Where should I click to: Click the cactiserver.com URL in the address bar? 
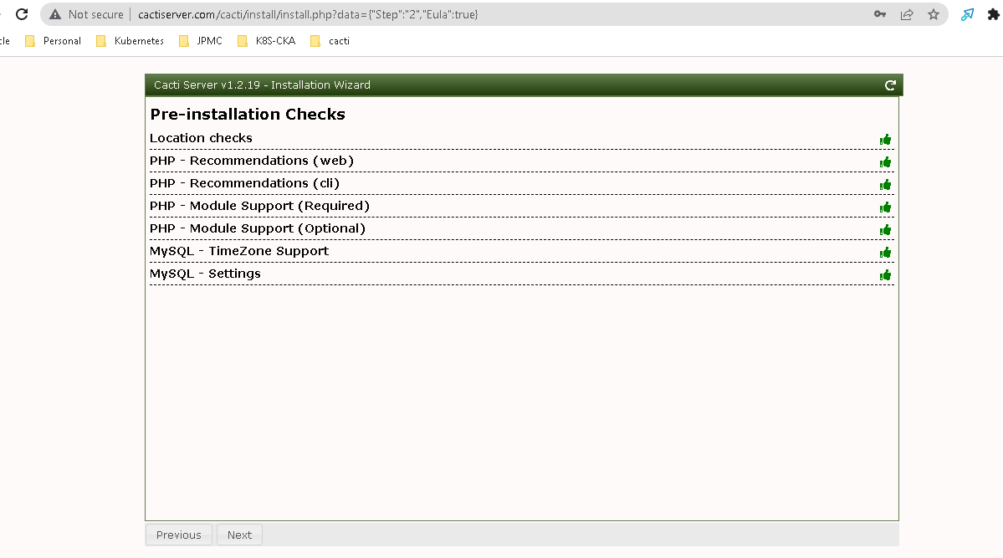pos(308,14)
